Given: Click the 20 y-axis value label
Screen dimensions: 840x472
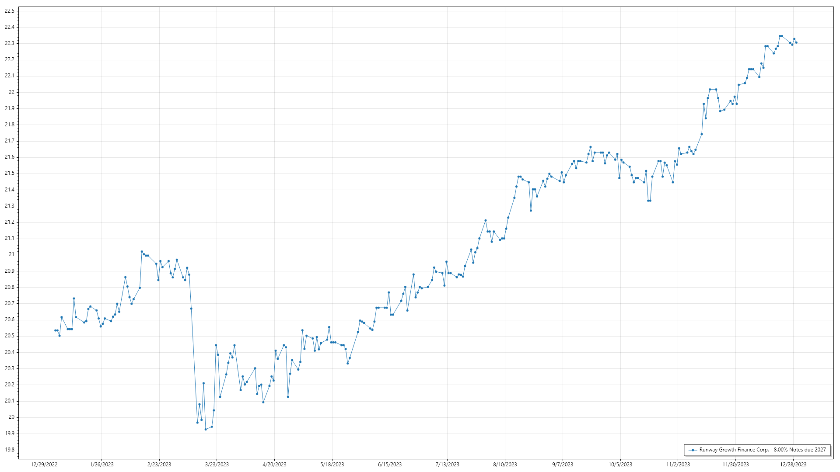Looking at the screenshot, I should 12,417.
